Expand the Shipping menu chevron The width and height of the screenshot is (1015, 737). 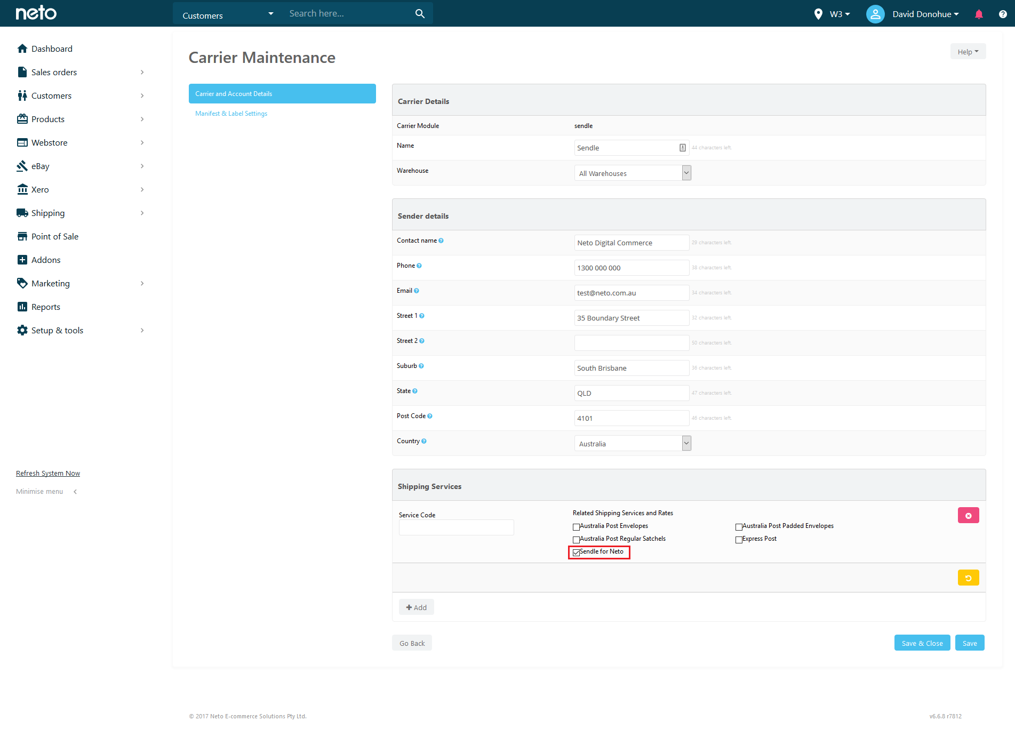[x=142, y=213]
